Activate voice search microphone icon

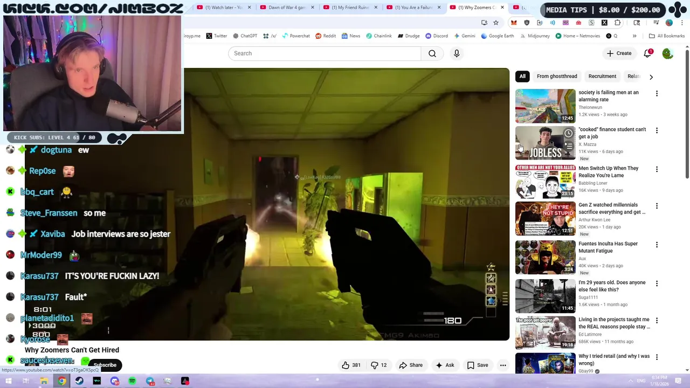[457, 53]
